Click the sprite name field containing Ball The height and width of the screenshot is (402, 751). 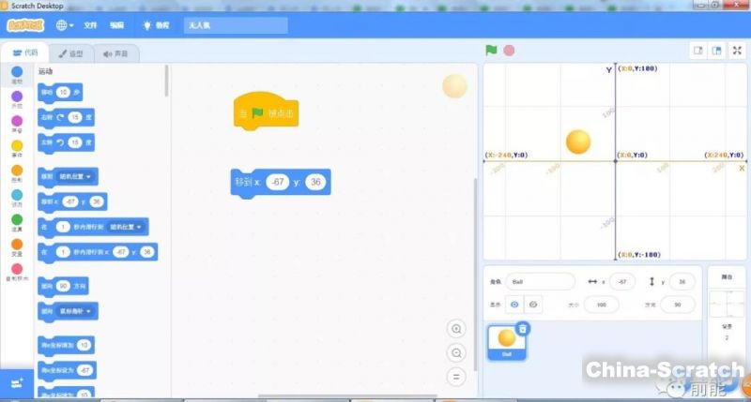pyautogui.click(x=540, y=281)
